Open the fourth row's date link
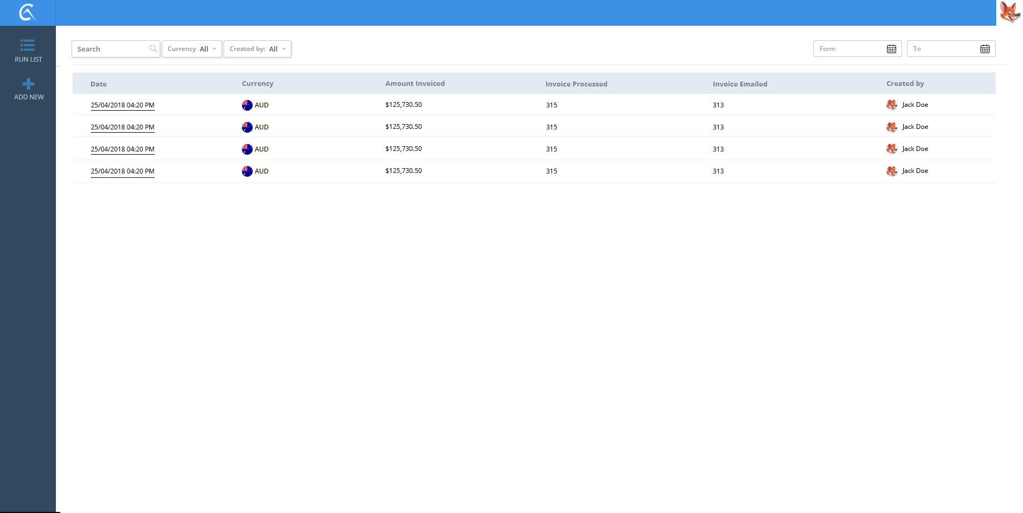The width and height of the screenshot is (1023, 513). coord(123,171)
